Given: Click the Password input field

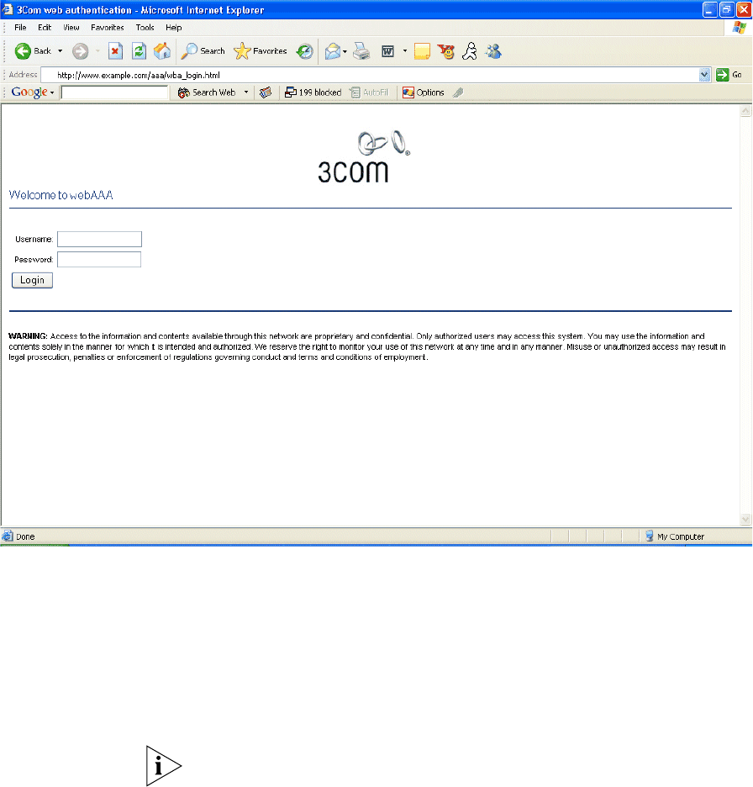Looking at the screenshot, I should tap(99, 260).
